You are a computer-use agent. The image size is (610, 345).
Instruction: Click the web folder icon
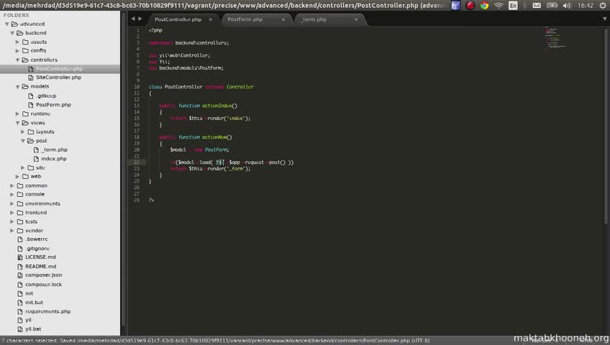point(26,176)
